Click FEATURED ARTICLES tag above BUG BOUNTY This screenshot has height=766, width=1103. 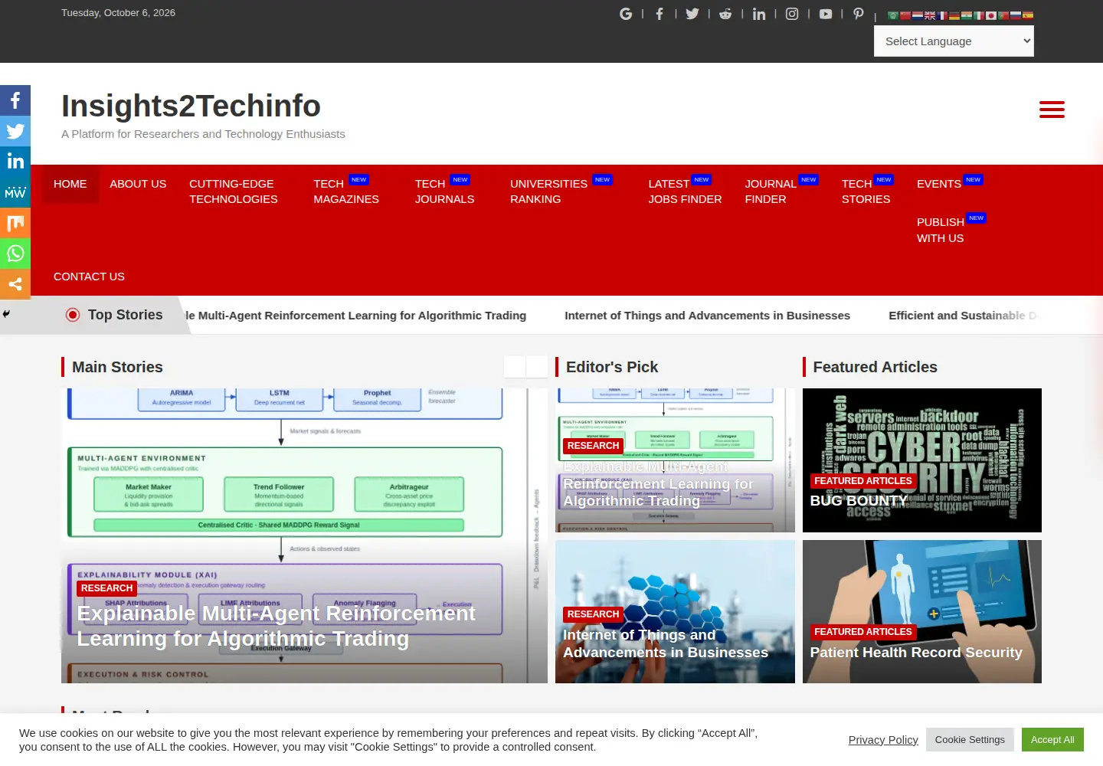[x=863, y=481]
